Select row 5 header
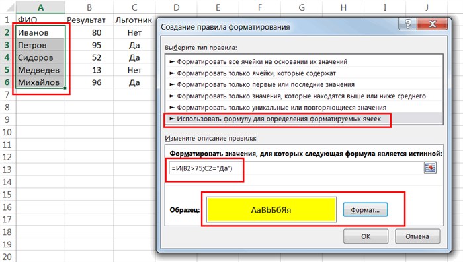463x262 pixels. pos(7,70)
